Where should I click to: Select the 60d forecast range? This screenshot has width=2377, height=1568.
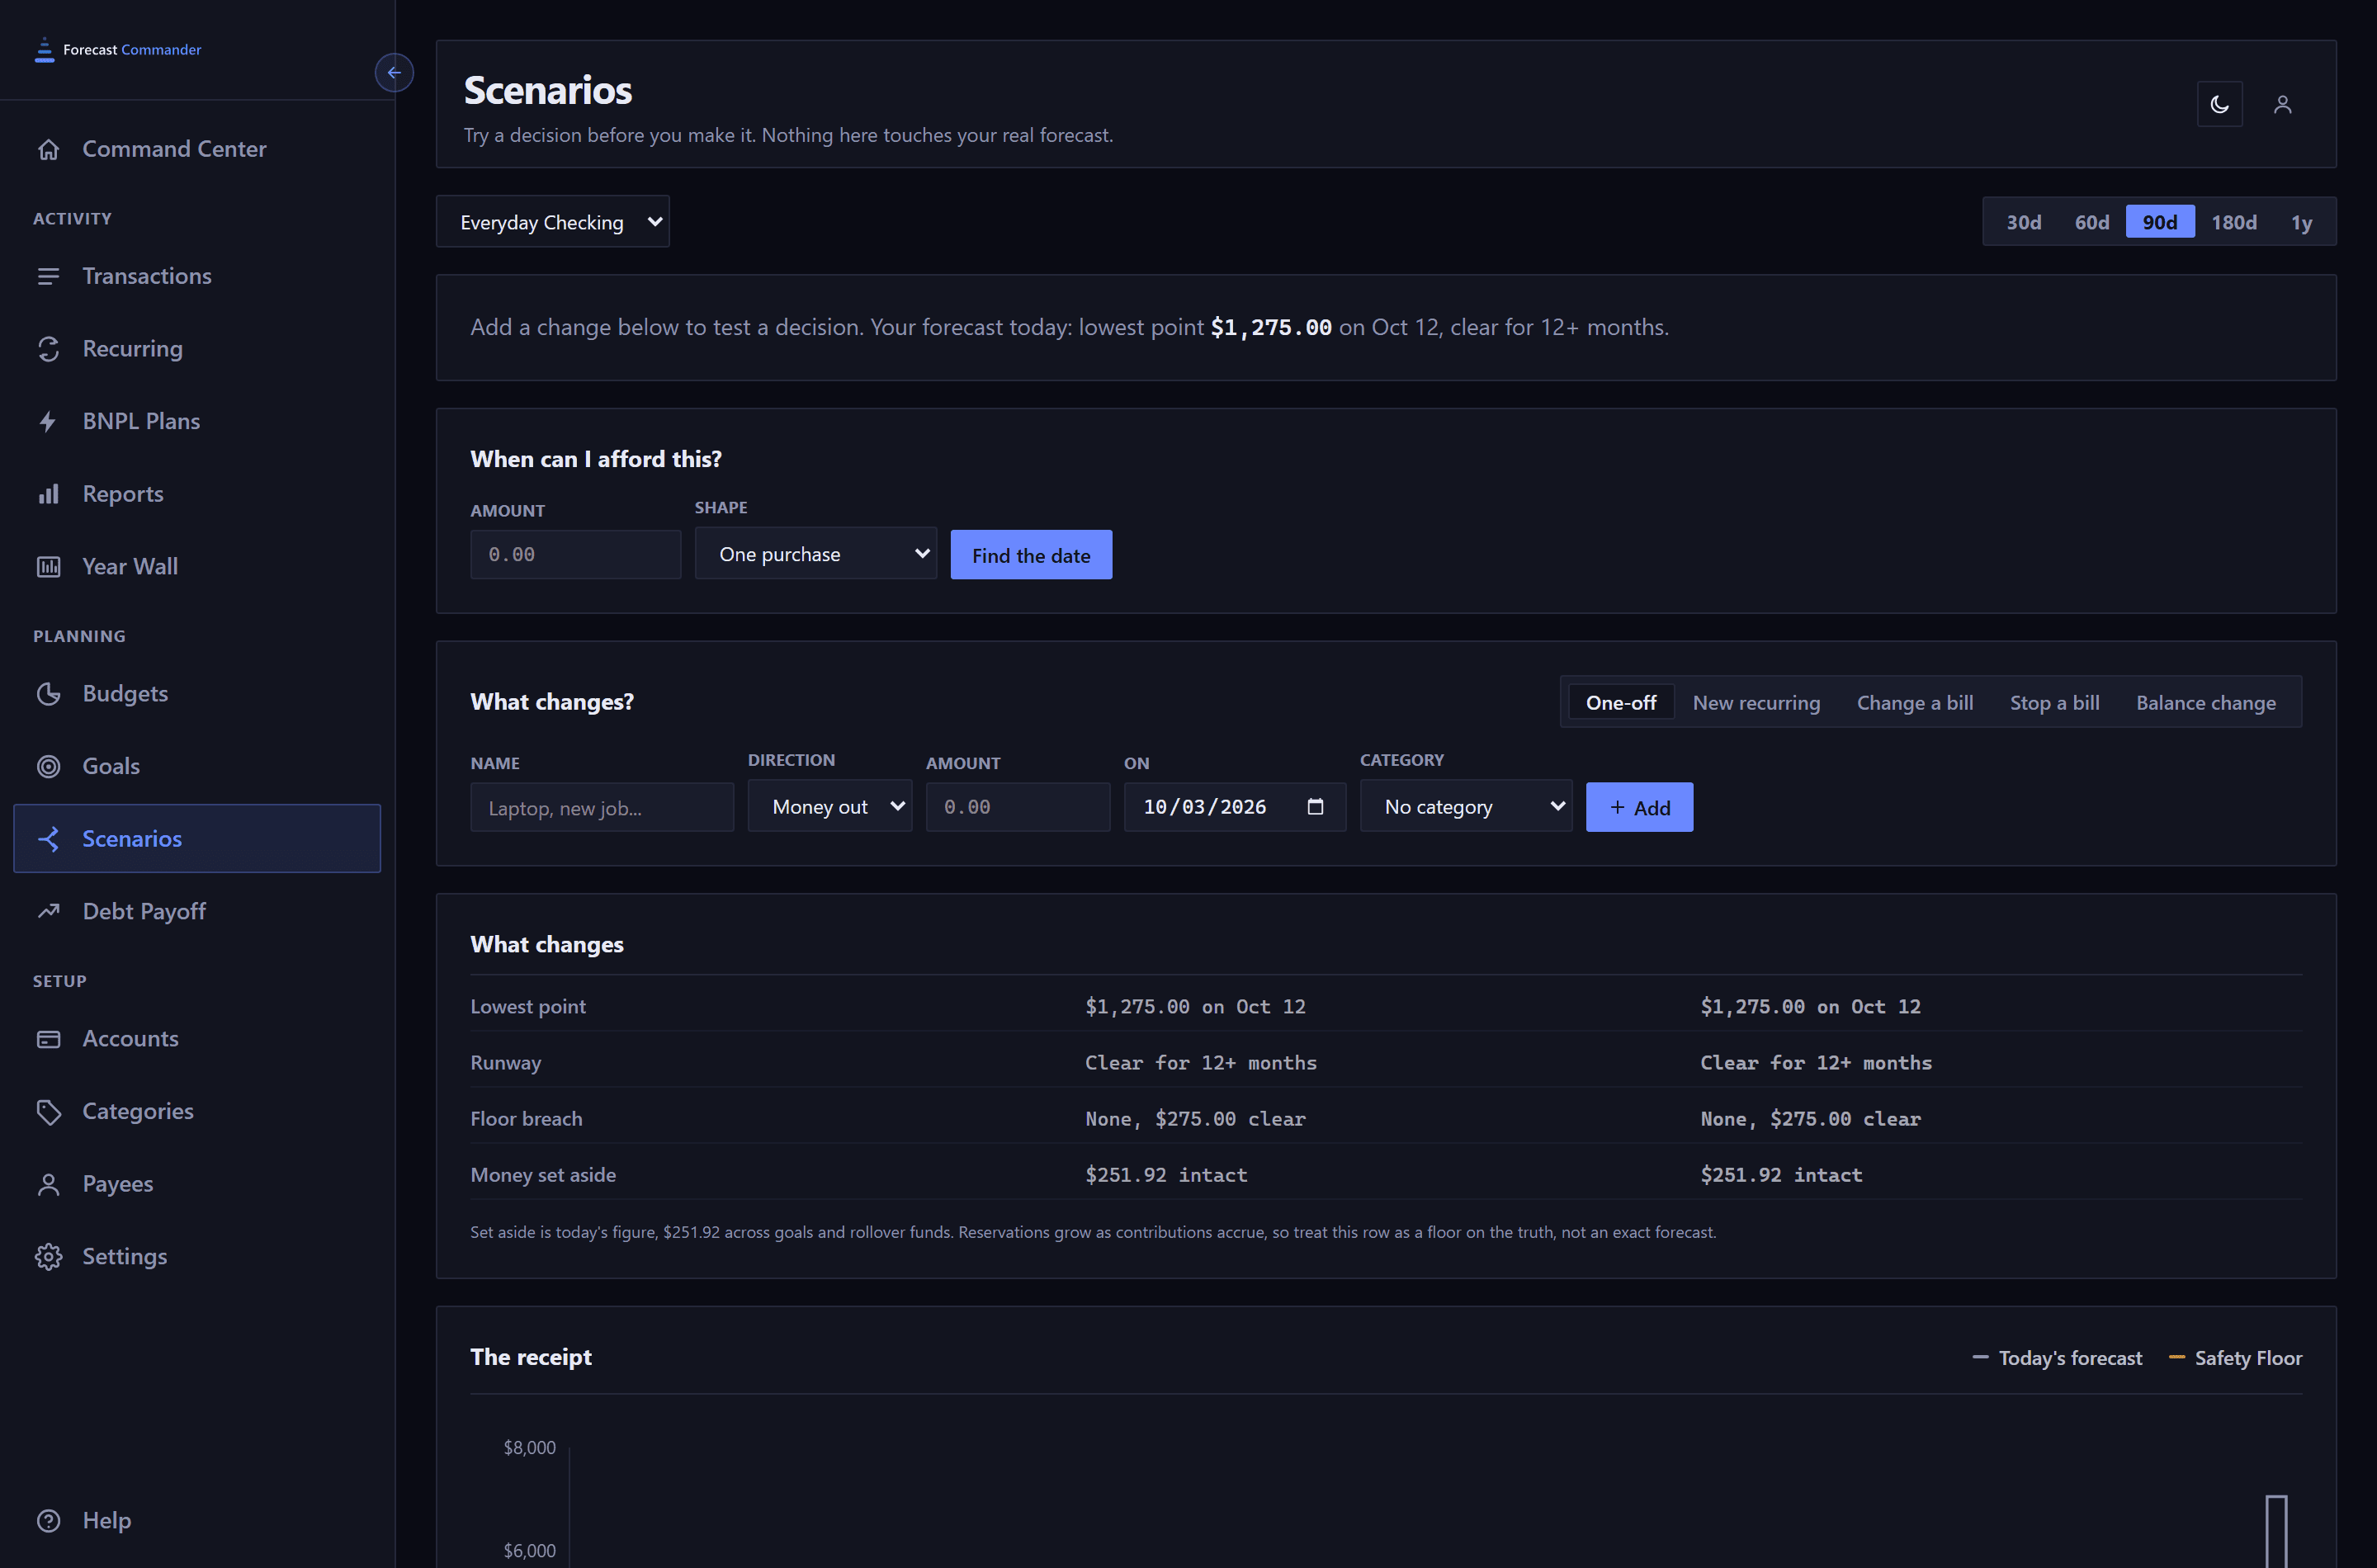(x=2091, y=222)
